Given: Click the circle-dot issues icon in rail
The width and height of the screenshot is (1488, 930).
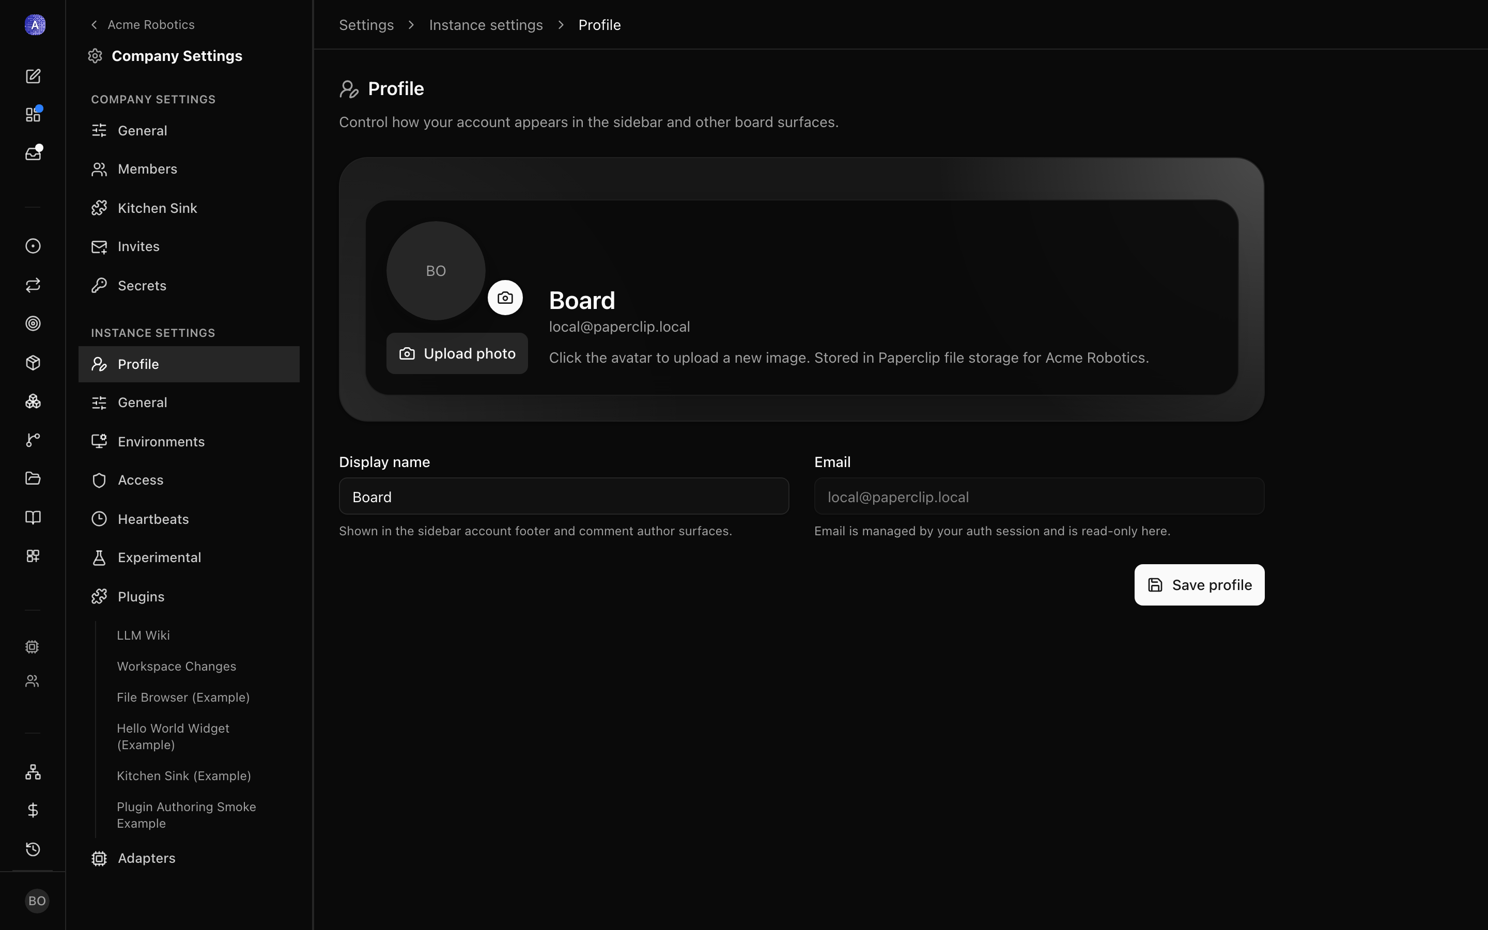Looking at the screenshot, I should coord(33,246).
